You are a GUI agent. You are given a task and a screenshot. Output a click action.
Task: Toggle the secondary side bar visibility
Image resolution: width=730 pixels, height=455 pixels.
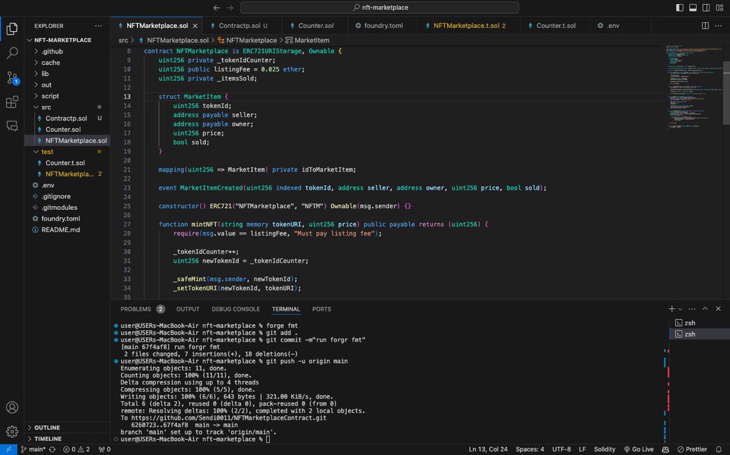coord(706,7)
